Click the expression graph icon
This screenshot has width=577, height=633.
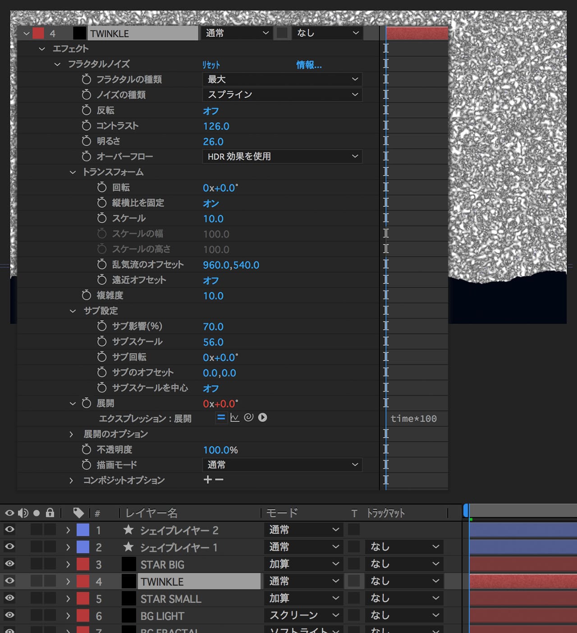click(x=234, y=417)
